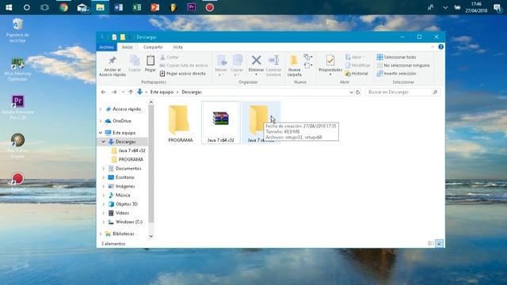
Task: Switch to details view in status bar
Action: [x=431, y=244]
